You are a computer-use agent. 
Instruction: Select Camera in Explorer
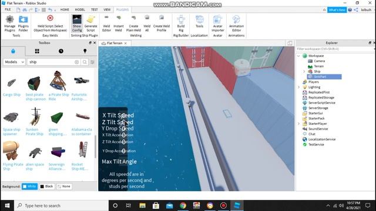coord(319,61)
